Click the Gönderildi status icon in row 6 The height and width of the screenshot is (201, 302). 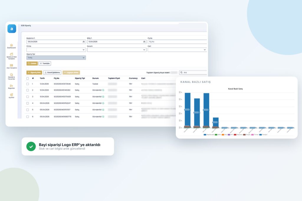pos(103,117)
